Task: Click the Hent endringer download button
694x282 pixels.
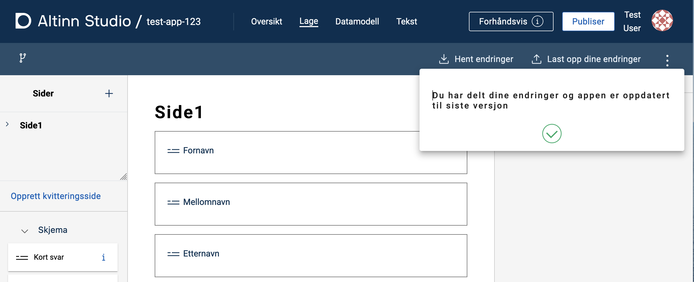Action: [476, 59]
